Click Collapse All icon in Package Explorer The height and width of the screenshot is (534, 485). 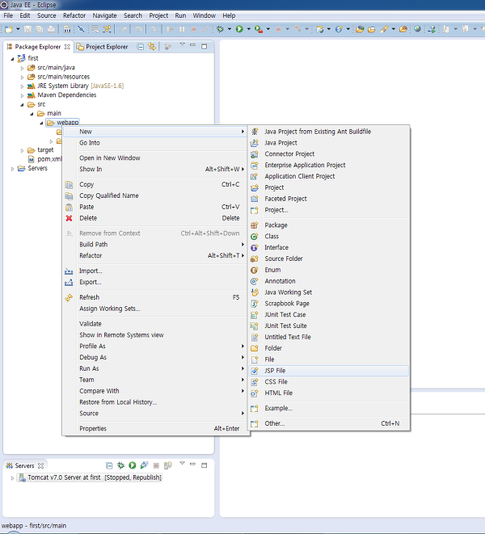tap(140, 47)
